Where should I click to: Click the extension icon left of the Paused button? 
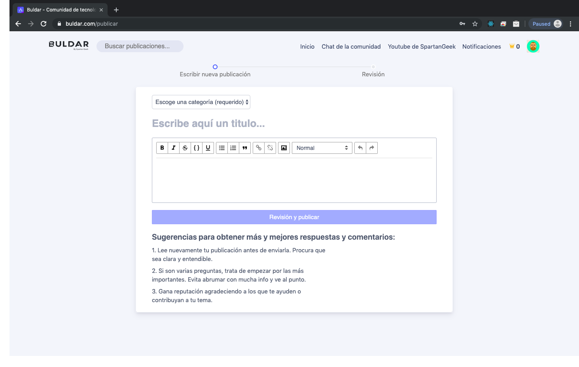[x=516, y=24]
